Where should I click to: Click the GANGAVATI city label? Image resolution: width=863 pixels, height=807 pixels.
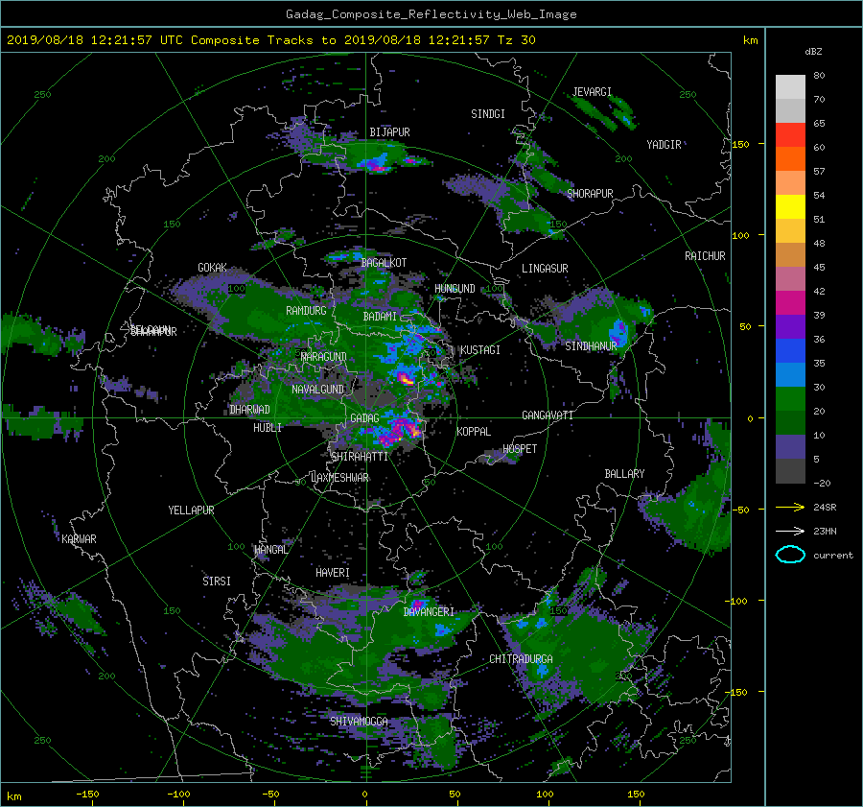[x=548, y=415]
